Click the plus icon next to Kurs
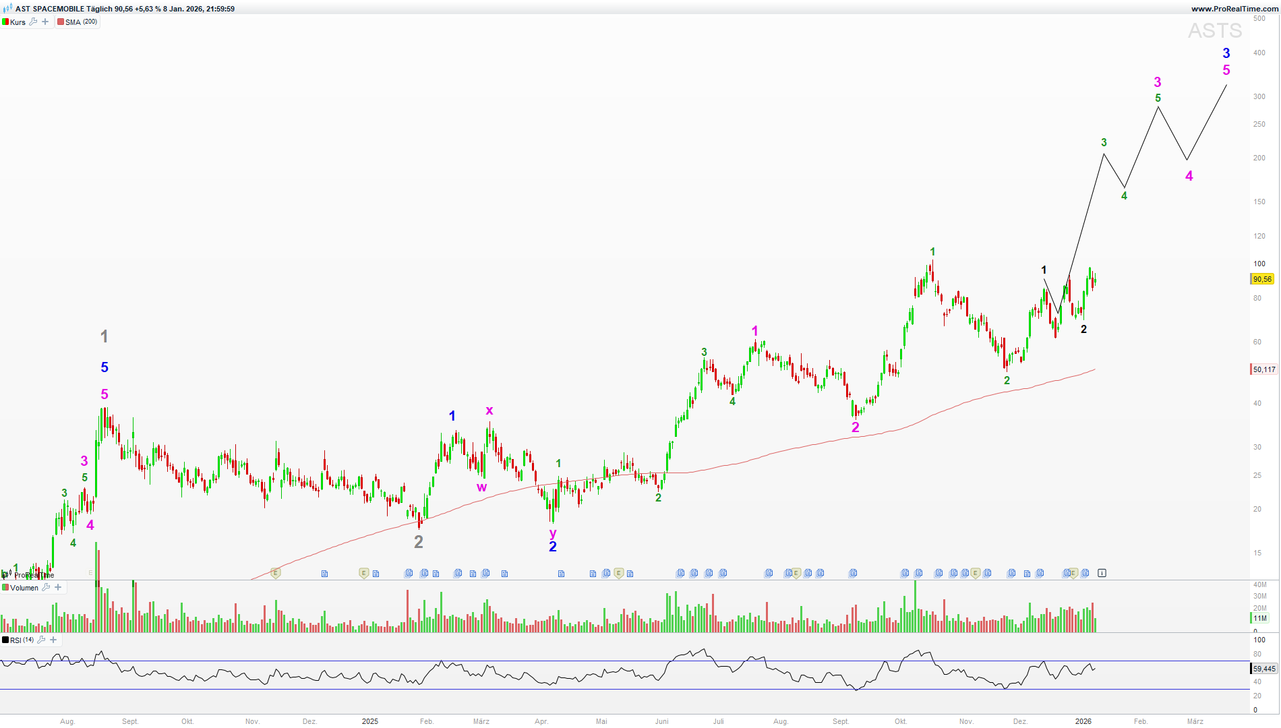Screen dimensions: 1281x728 pyautogui.click(x=45, y=22)
